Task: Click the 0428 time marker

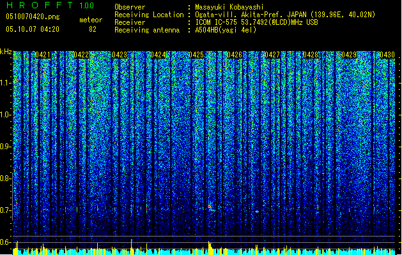Action: point(311,55)
